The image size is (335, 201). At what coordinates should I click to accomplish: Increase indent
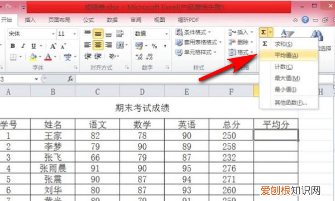click(98, 56)
